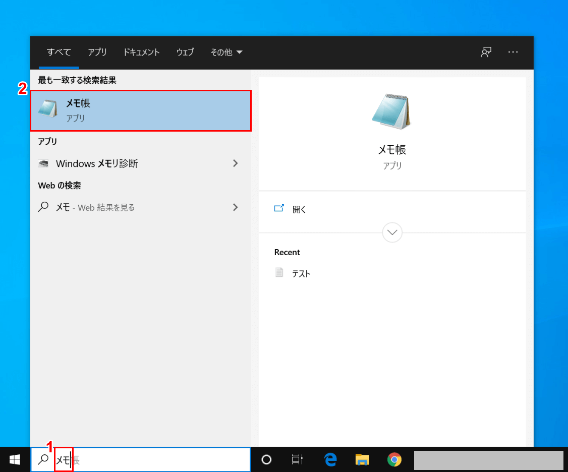Click the Windows メモリ診断 app icon
Viewport: 568px width, 472px height.
coord(43,163)
